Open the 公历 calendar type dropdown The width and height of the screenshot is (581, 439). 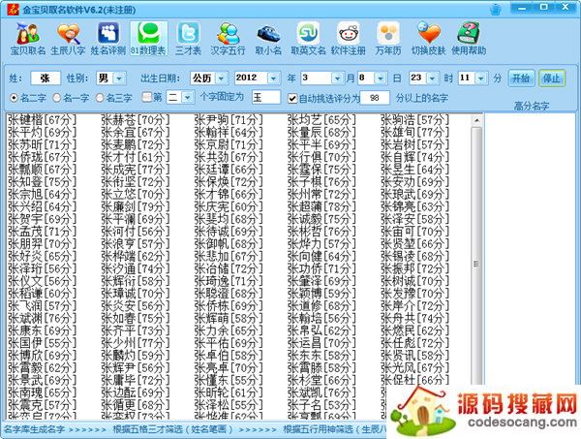pyautogui.click(x=222, y=78)
